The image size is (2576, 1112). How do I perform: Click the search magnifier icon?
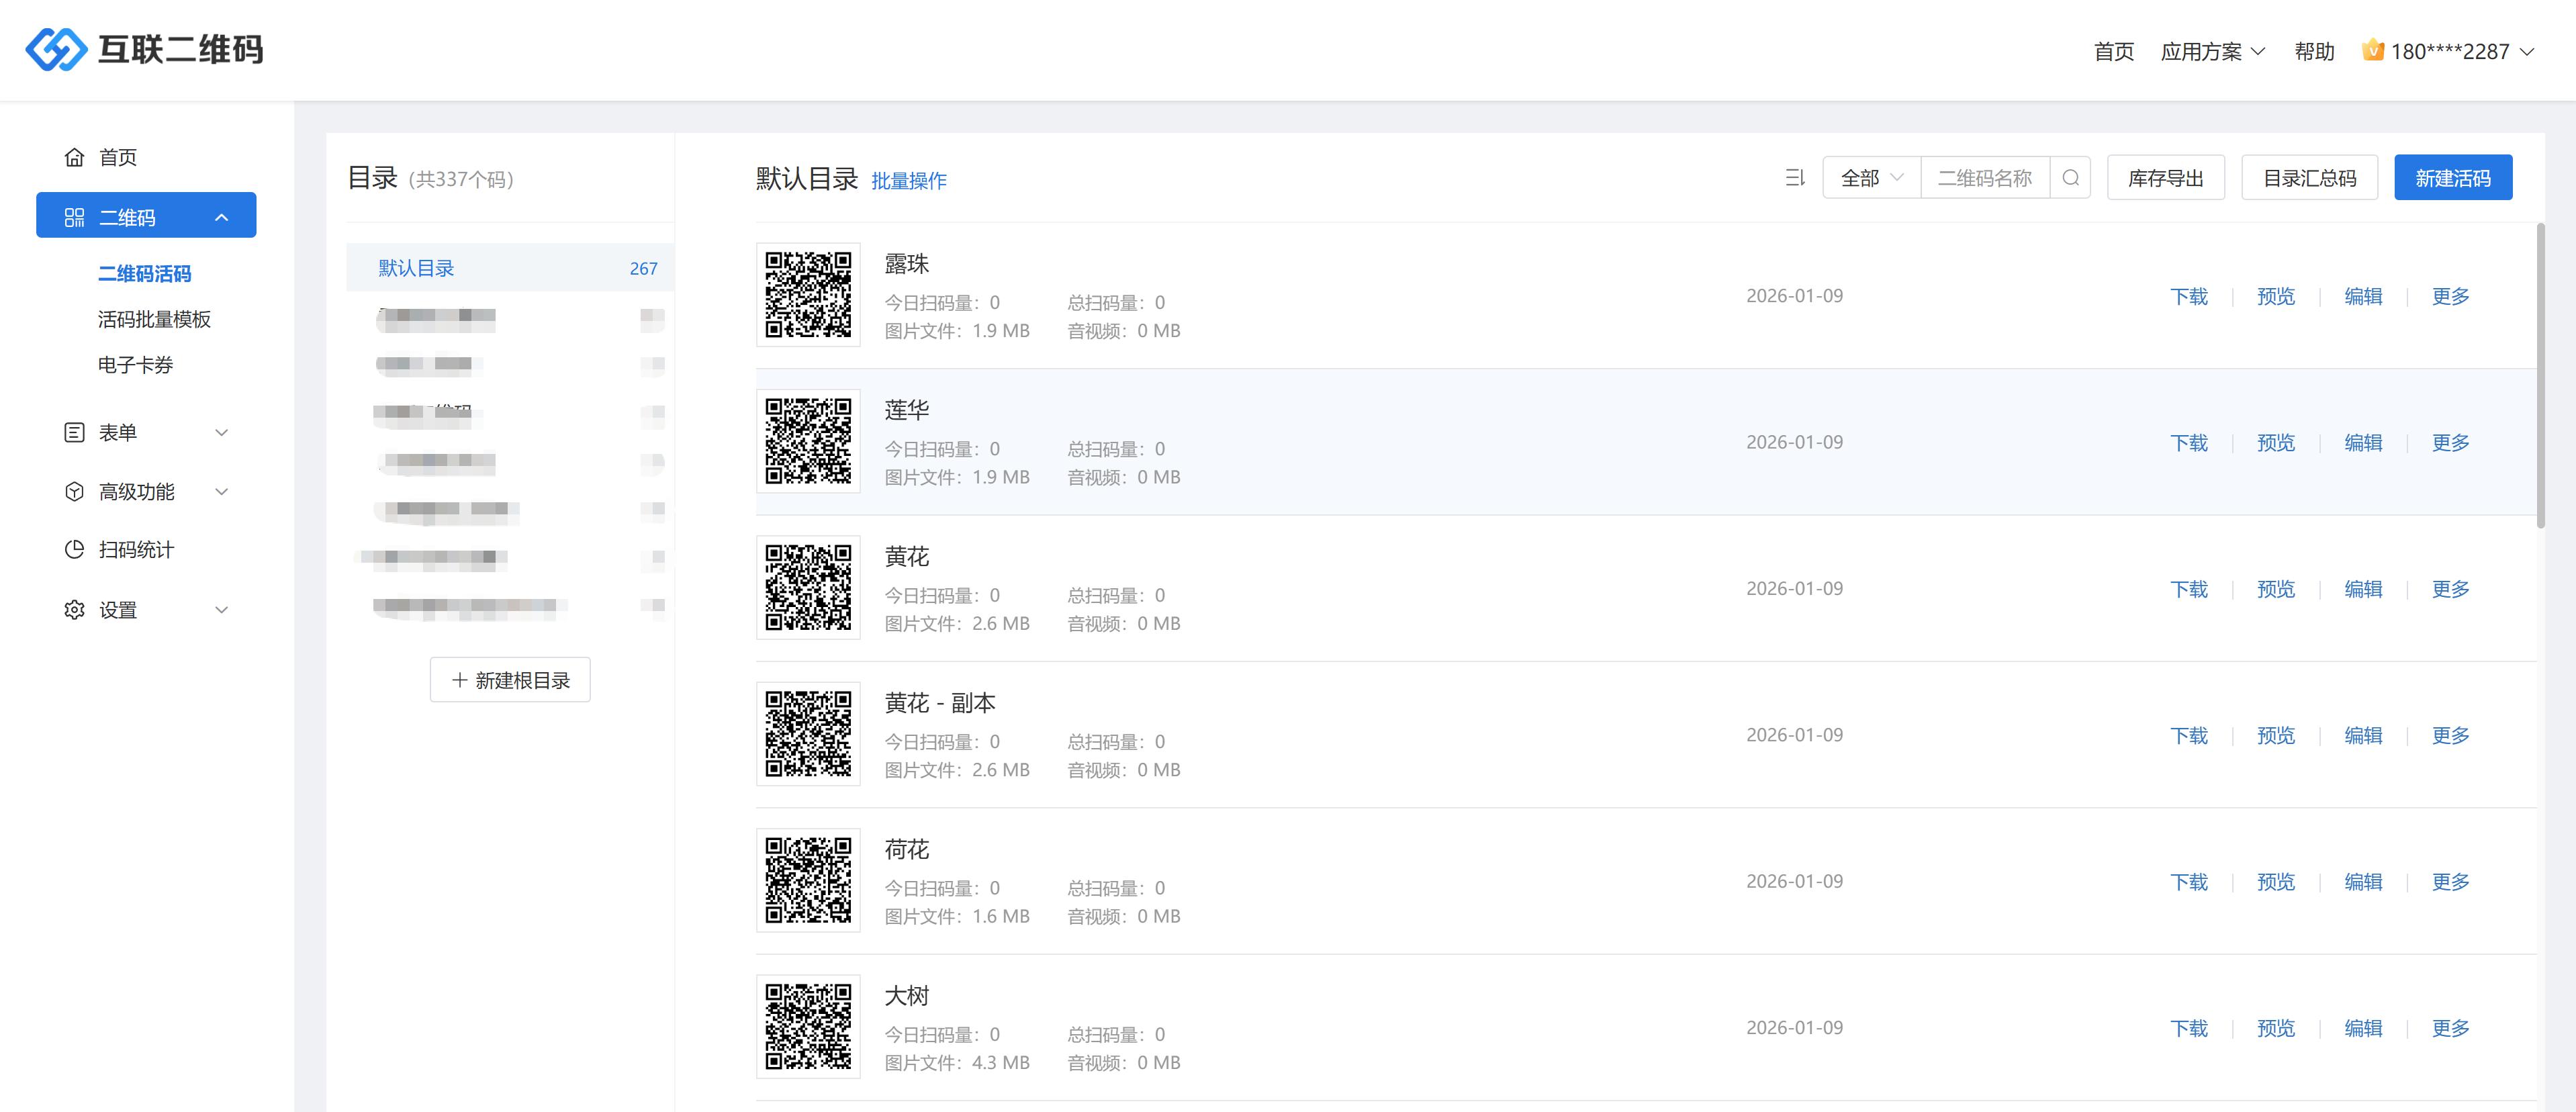[x=2070, y=178]
